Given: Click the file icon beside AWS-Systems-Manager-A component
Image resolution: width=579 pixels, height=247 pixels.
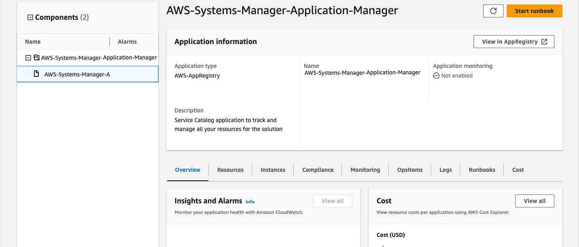Looking at the screenshot, I should click(36, 74).
